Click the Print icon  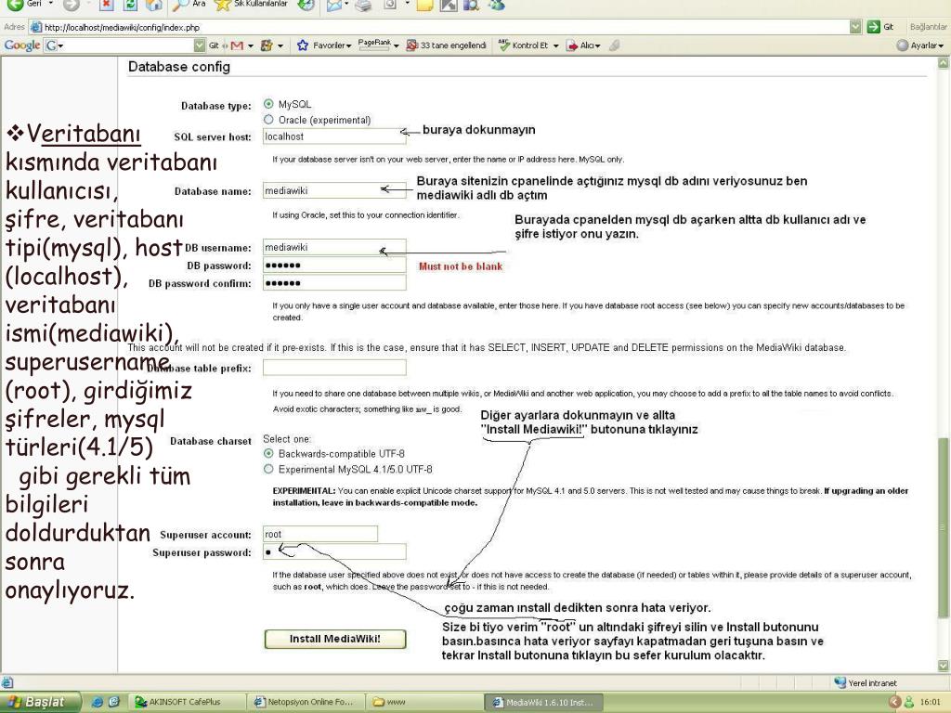[x=363, y=6]
